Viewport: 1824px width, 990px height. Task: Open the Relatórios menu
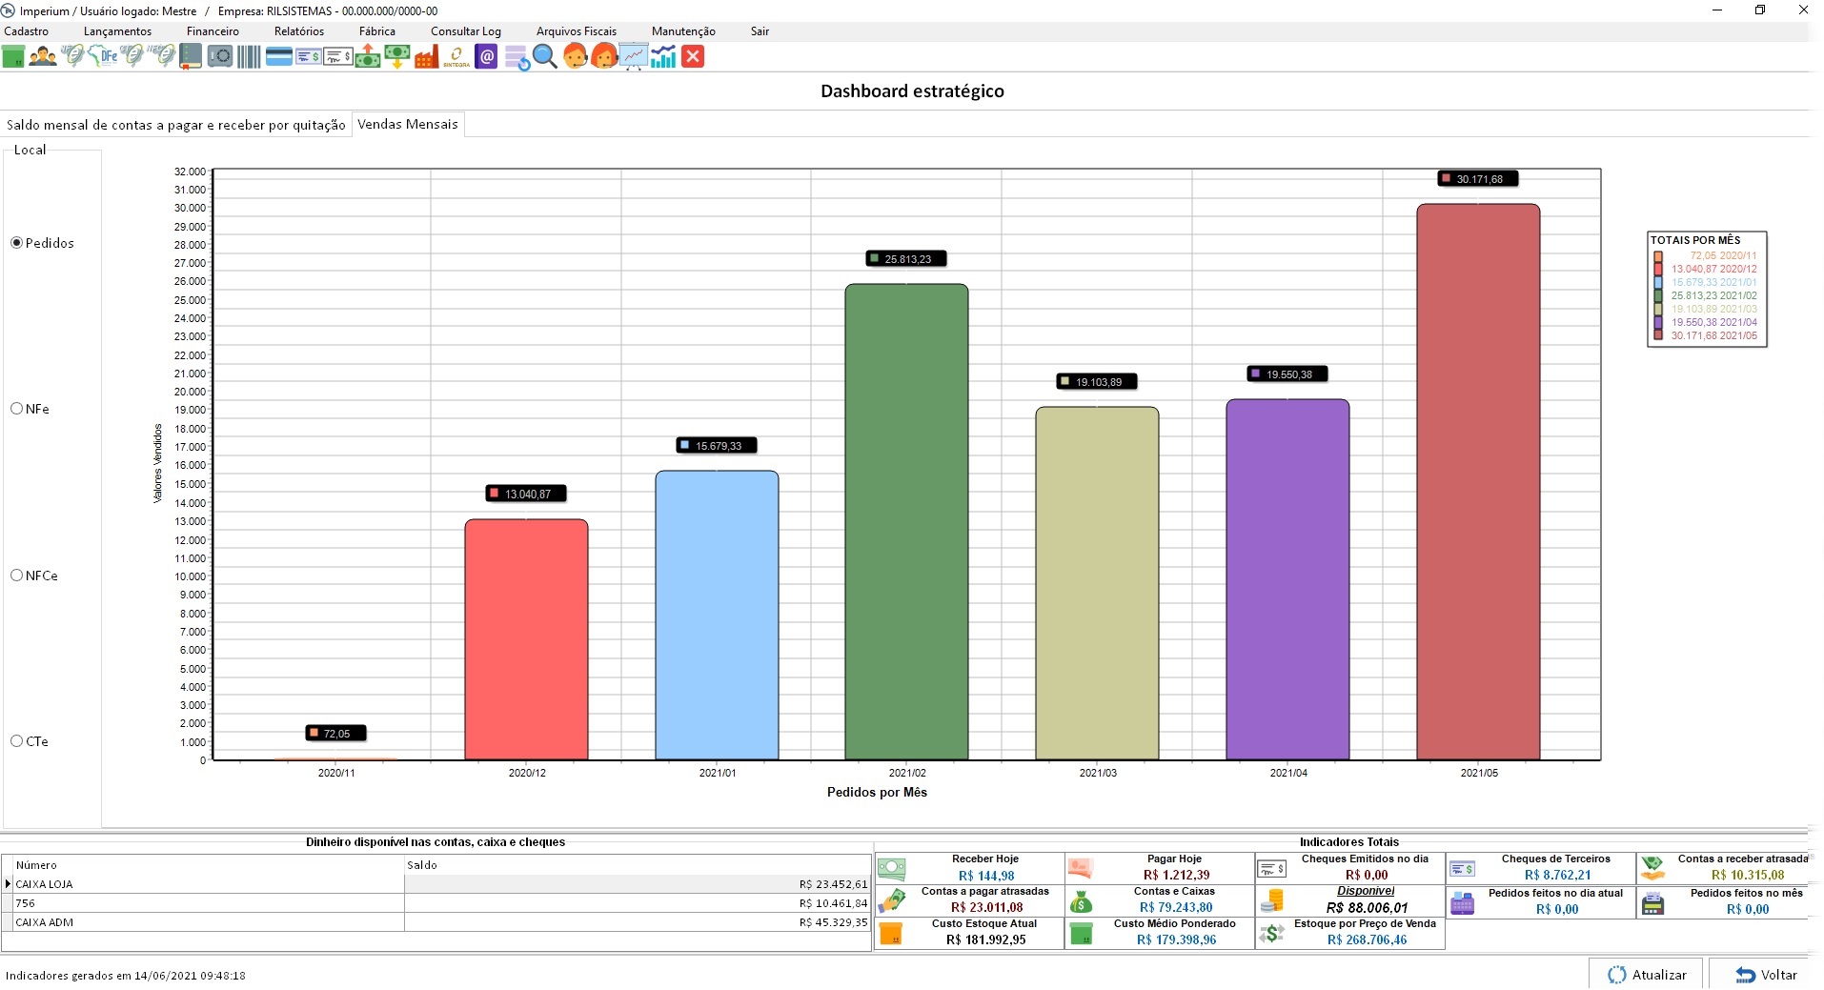[x=298, y=31]
